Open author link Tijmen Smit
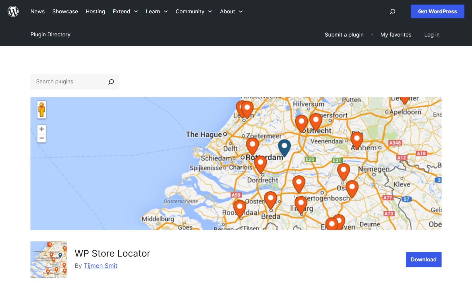The width and height of the screenshot is (472, 299). click(x=100, y=265)
